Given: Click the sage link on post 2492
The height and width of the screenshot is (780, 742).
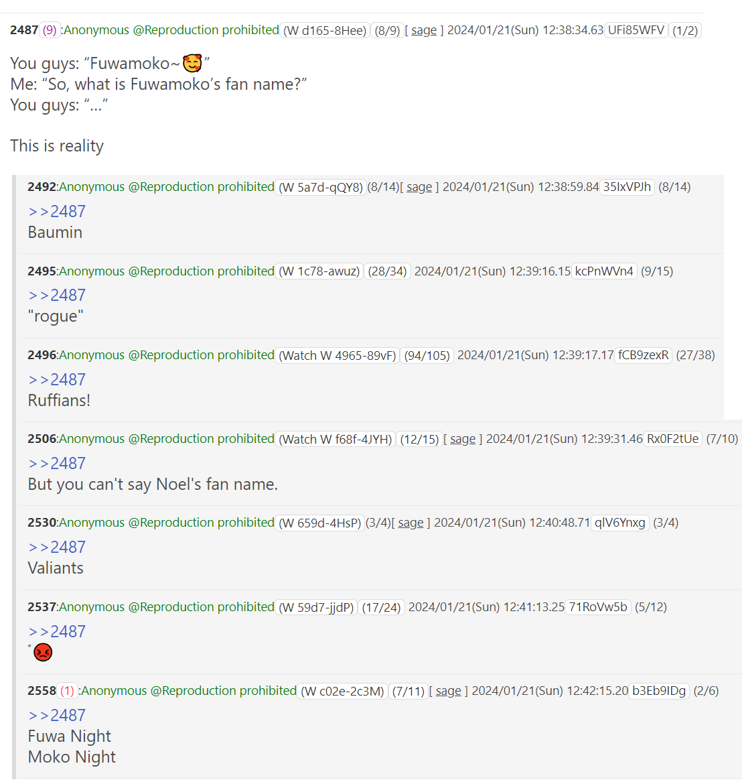Looking at the screenshot, I should [x=419, y=187].
